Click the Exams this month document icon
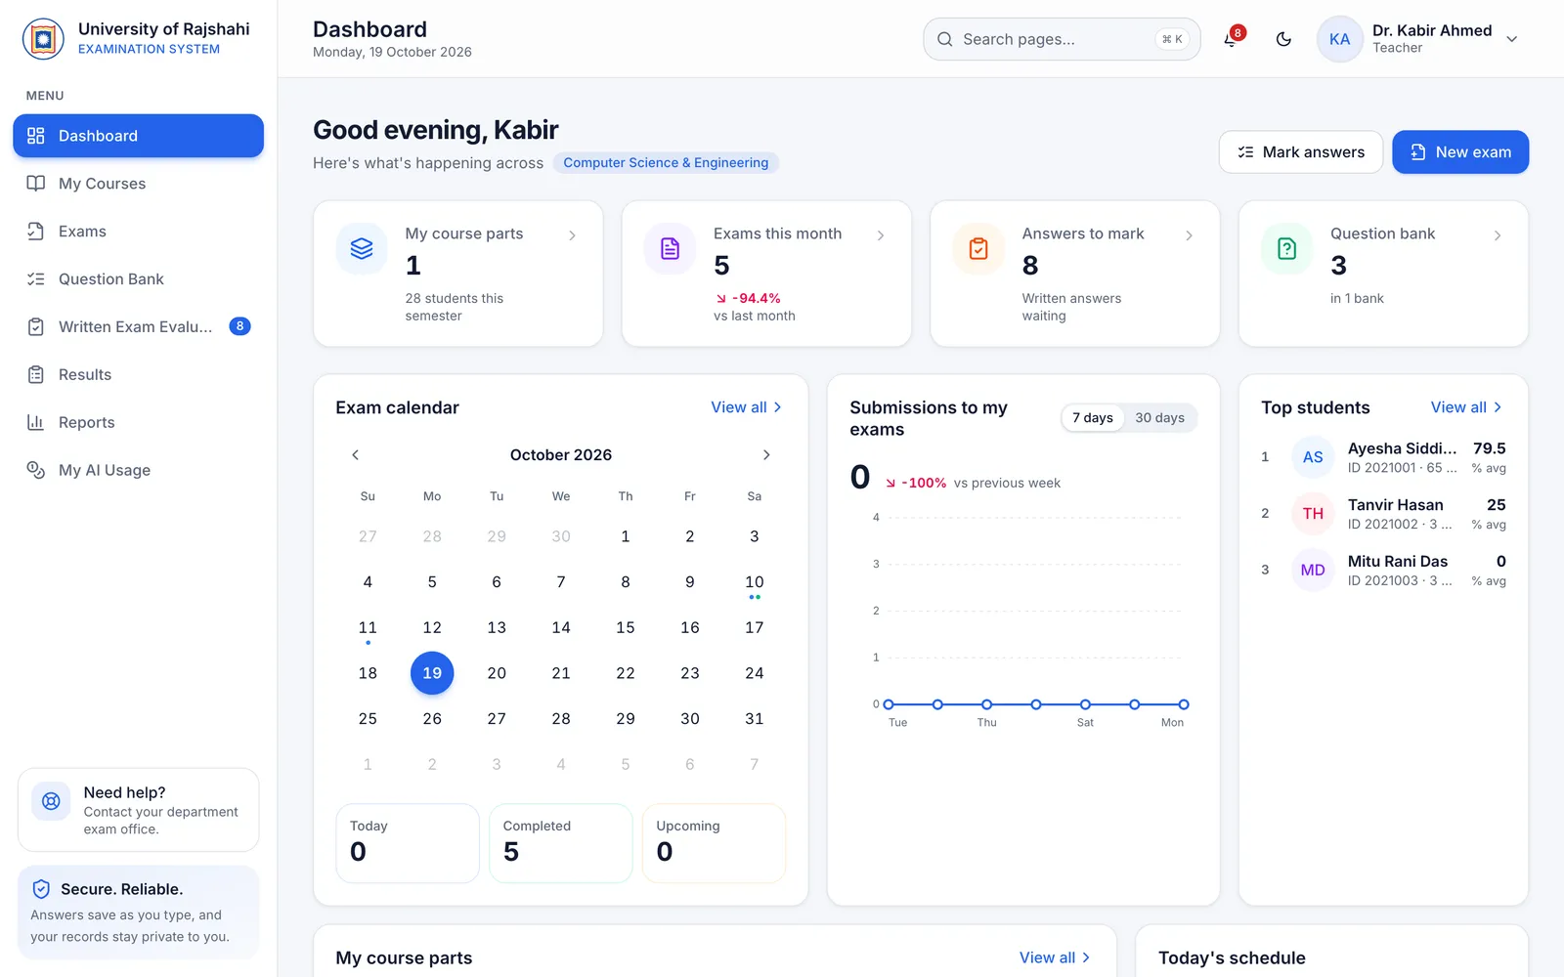1564x977 pixels. coord(670,249)
